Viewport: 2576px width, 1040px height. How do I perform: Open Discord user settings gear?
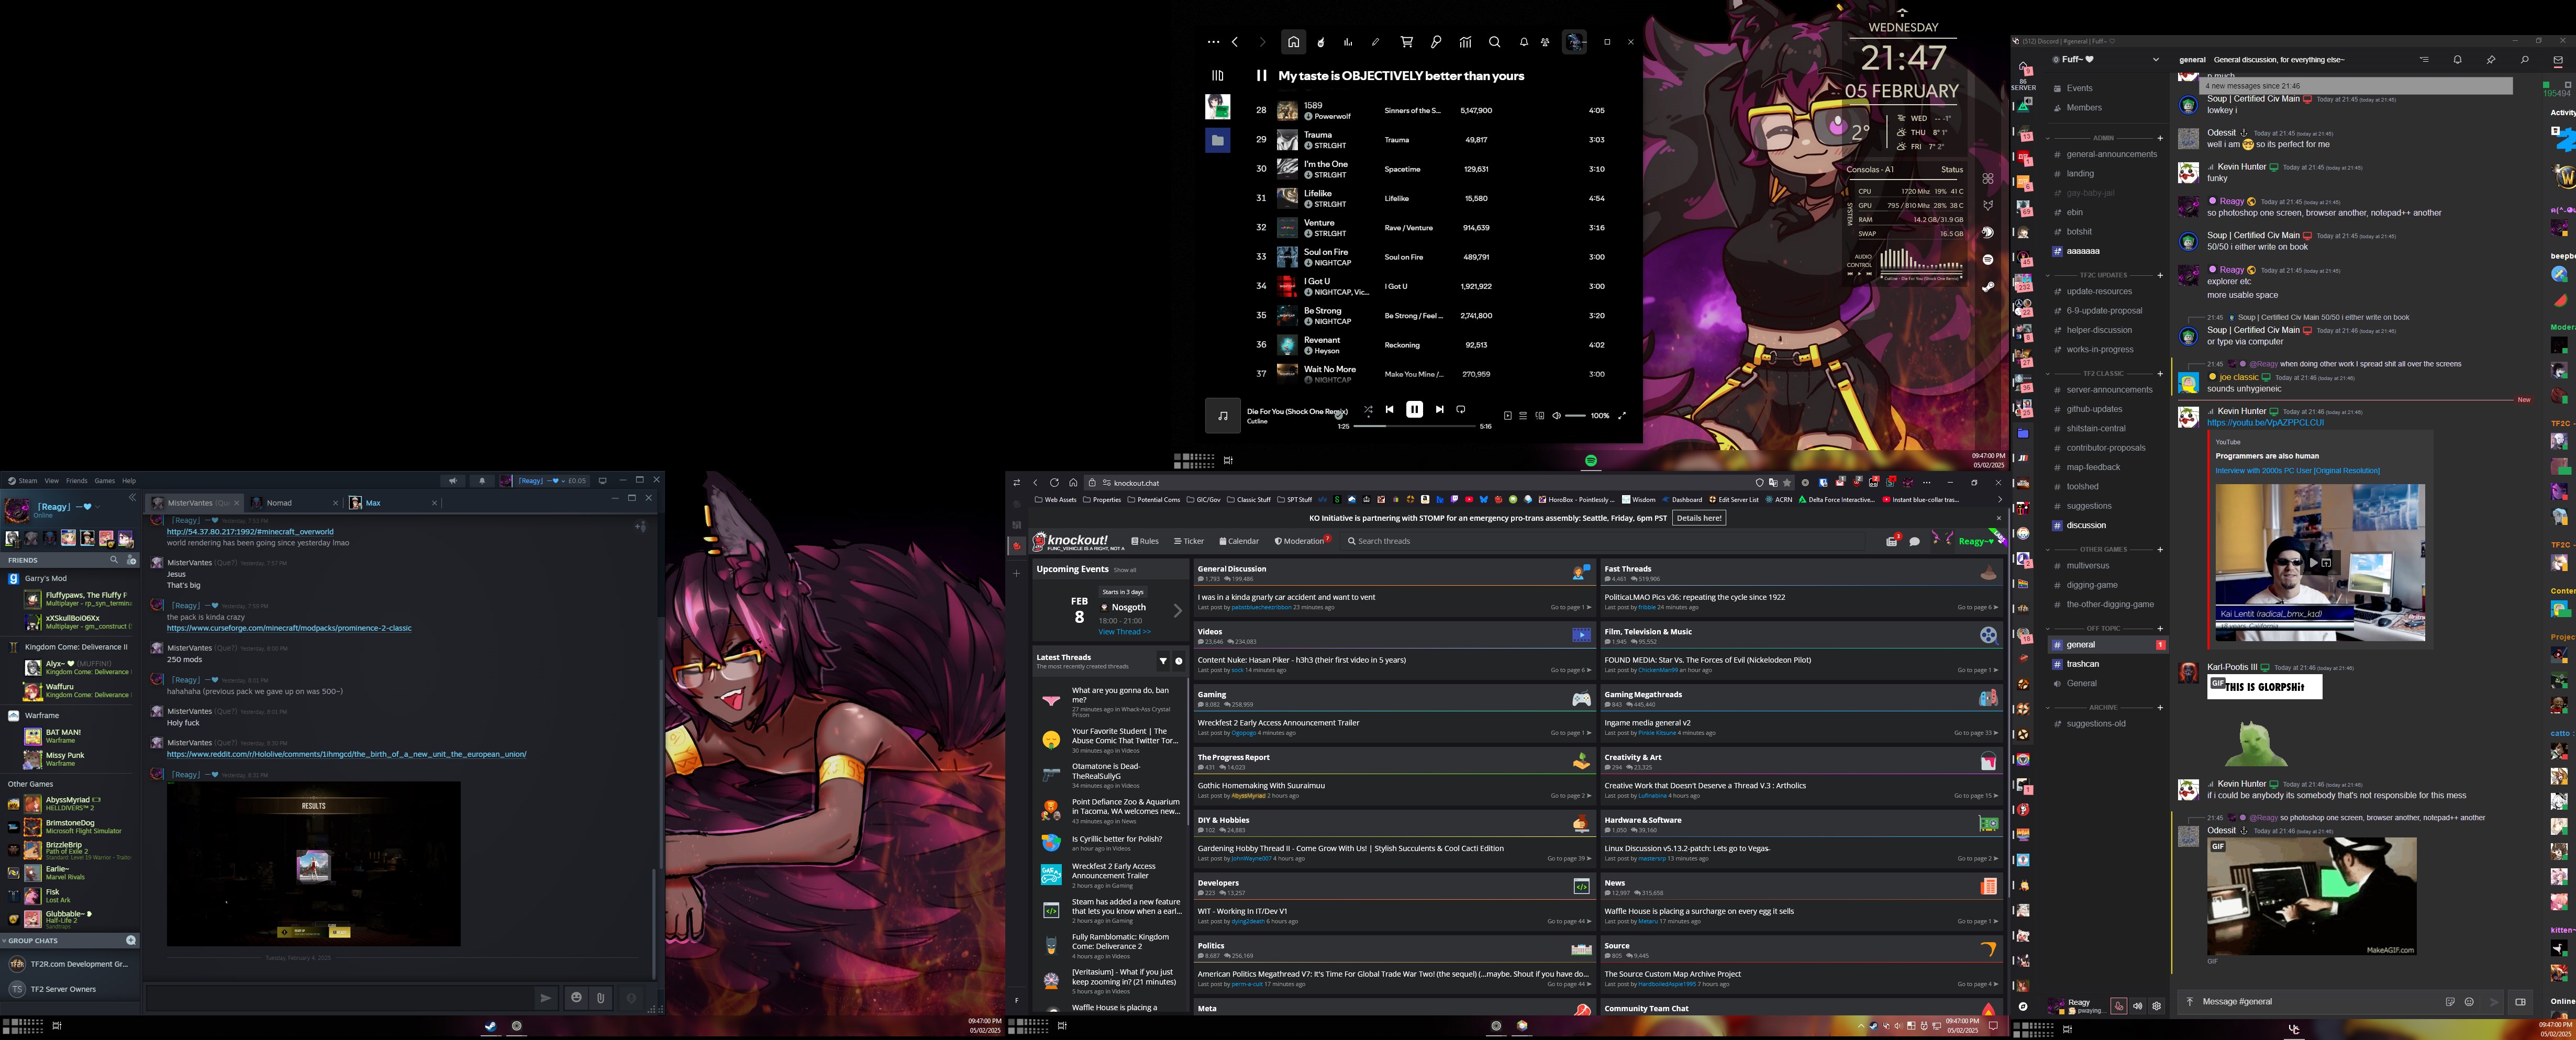click(x=2156, y=1006)
